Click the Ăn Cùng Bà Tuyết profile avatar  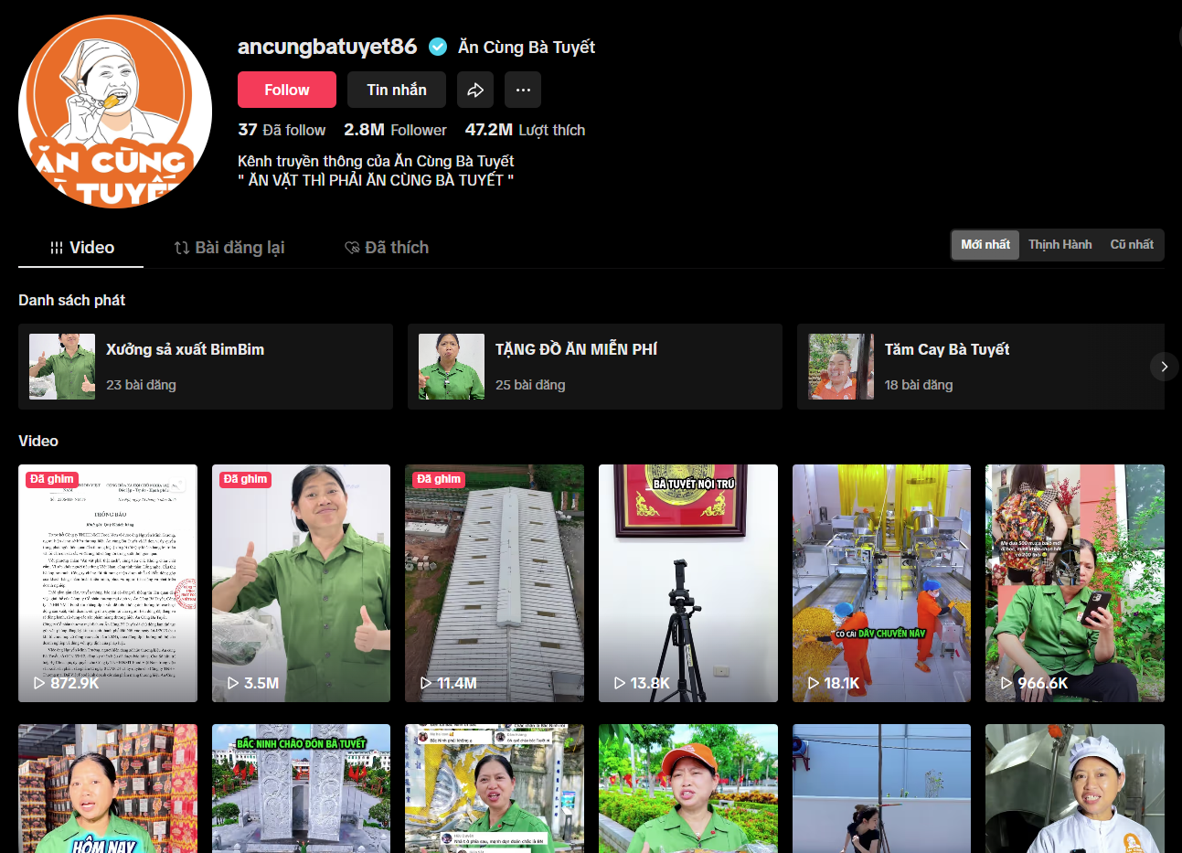click(115, 112)
